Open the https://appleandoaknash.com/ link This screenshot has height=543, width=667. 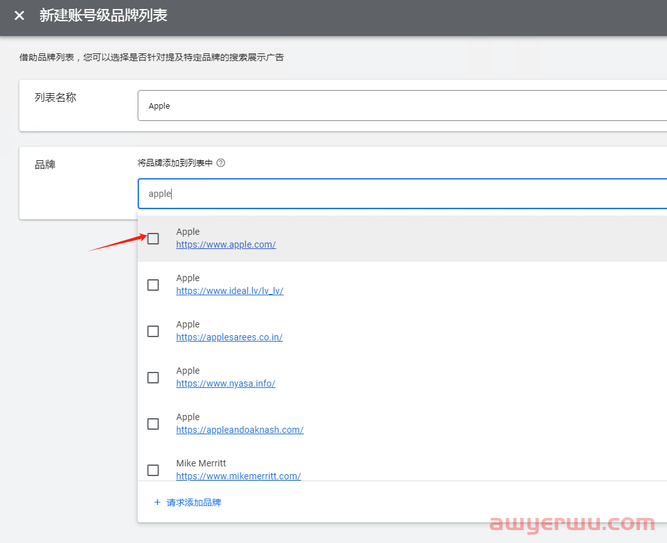pos(240,430)
